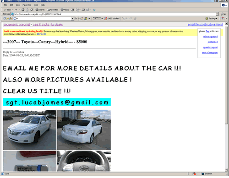Open the Google toolbar Settings dropdown
229x178 pixels.
pyautogui.click(x=212, y=18)
